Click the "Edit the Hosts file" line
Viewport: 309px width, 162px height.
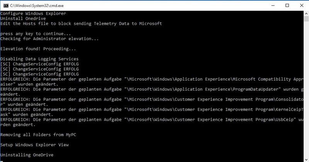(x=81, y=24)
